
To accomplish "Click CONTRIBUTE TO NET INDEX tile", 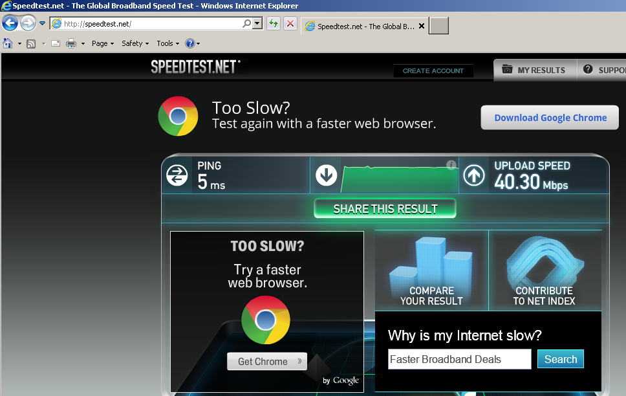I will [x=545, y=270].
